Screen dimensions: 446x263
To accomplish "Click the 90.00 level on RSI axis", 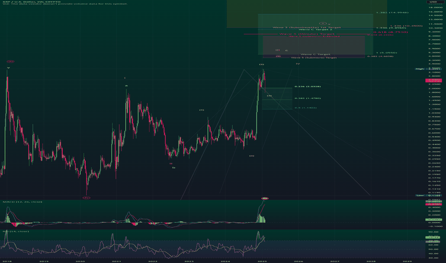I will click(434, 231).
